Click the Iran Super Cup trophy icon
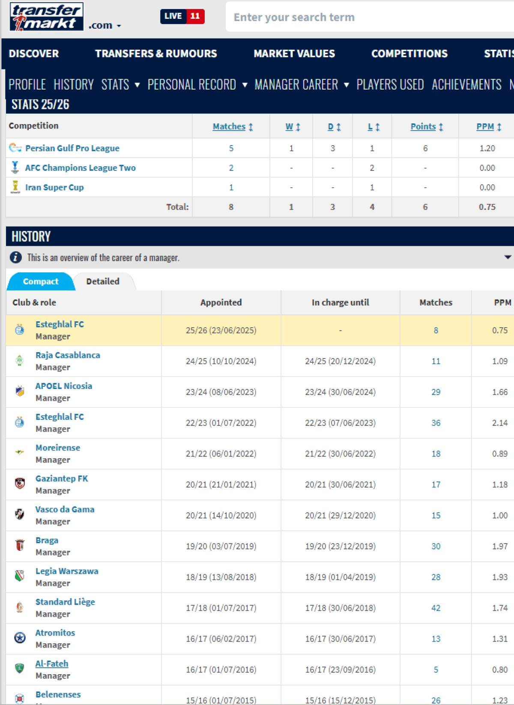514x705 pixels. pos(15,187)
